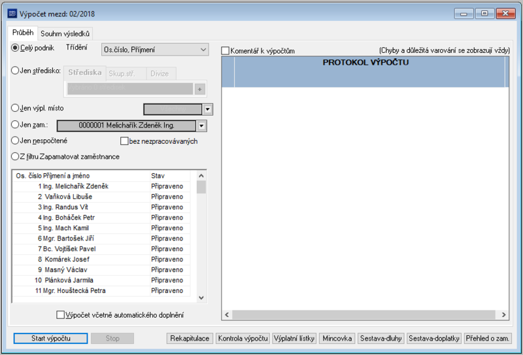The height and width of the screenshot is (355, 523).
Task: Click the Všechny výpl. místo field
Action: coord(173,109)
